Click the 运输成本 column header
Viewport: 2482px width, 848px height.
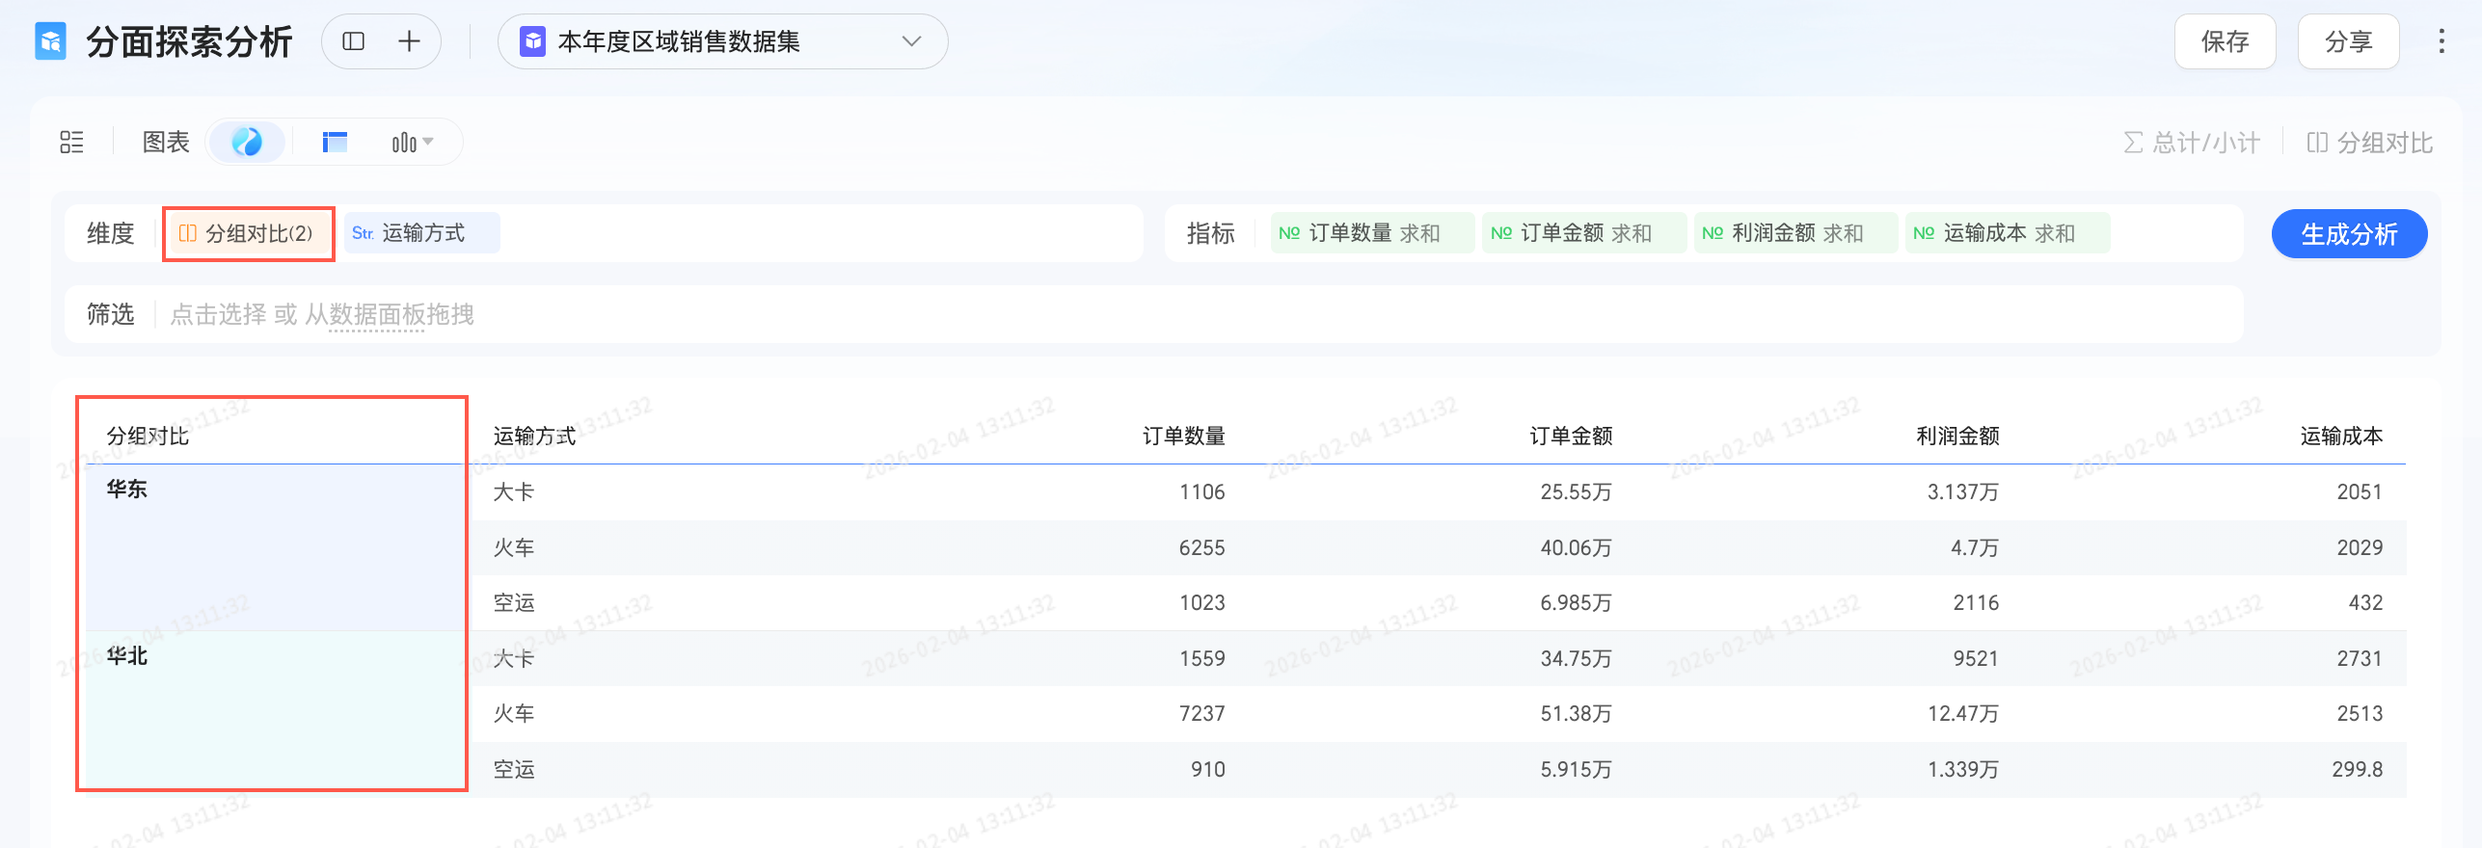click(x=2341, y=437)
